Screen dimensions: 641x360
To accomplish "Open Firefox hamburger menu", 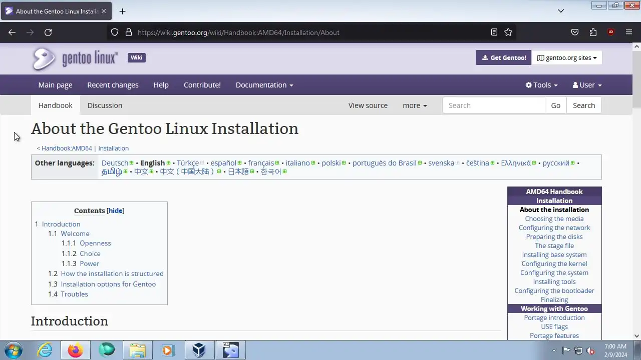I will point(629,32).
